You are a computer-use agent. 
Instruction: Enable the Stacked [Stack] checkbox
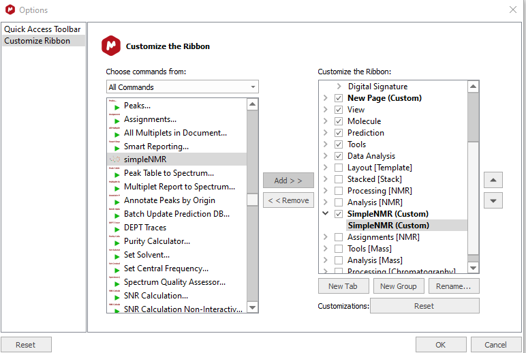(339, 179)
